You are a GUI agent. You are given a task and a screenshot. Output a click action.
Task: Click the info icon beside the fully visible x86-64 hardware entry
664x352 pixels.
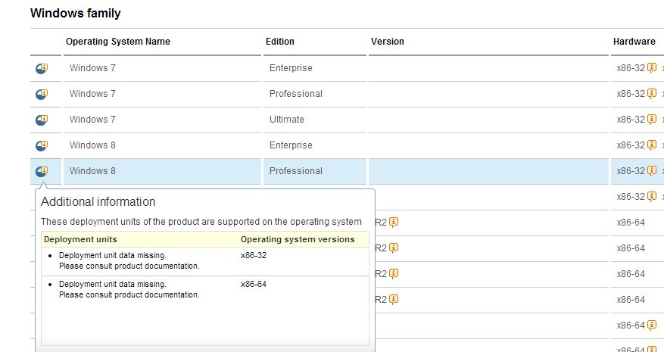pyautogui.click(x=652, y=326)
